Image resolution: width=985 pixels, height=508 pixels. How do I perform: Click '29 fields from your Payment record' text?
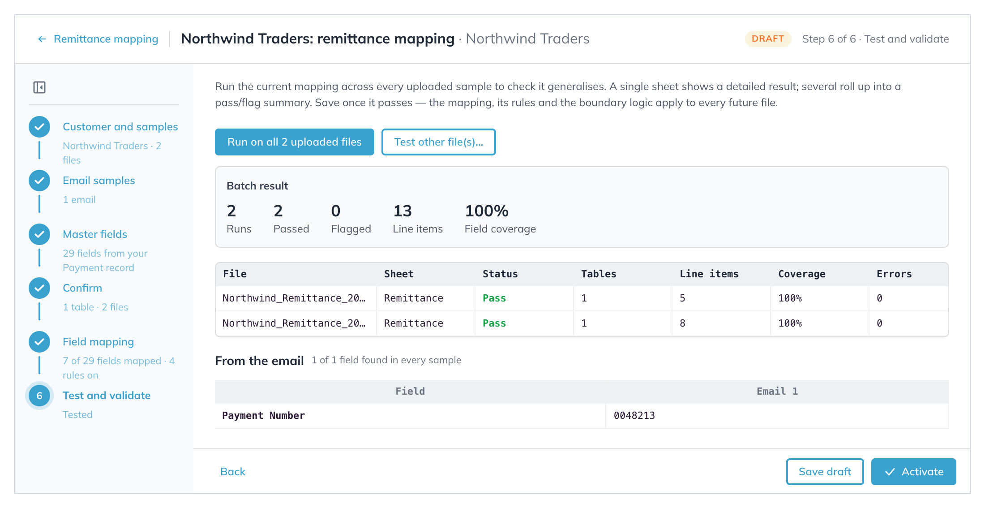pos(105,261)
